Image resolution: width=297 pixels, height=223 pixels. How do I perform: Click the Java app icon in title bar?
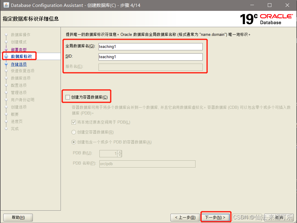pos(6,5)
